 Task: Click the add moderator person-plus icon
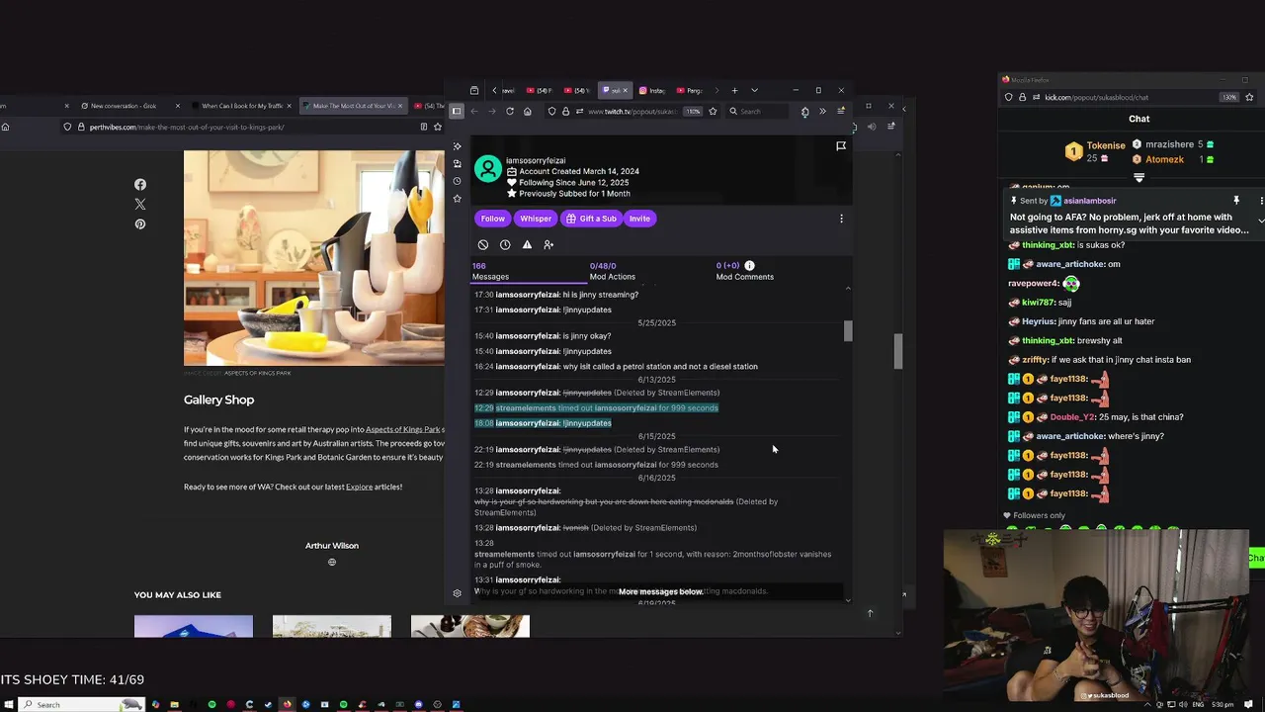pyautogui.click(x=548, y=244)
